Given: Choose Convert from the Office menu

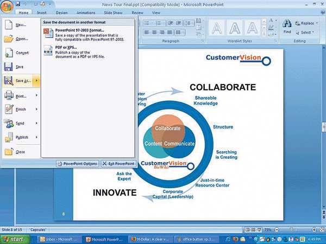Looking at the screenshot, I should coord(21,53).
